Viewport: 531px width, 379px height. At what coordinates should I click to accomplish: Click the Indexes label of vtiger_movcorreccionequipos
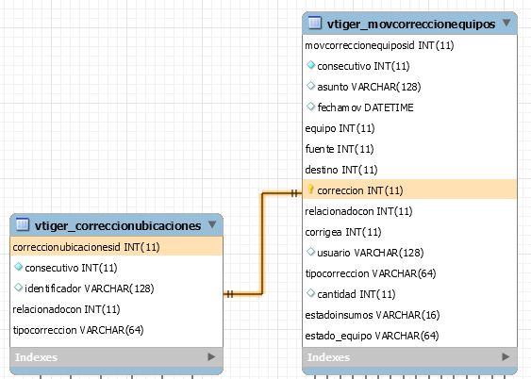(328, 357)
